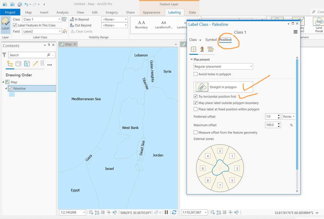Uncheck Try horizontal position first
This screenshot has width=324, height=219.
[x=196, y=97]
